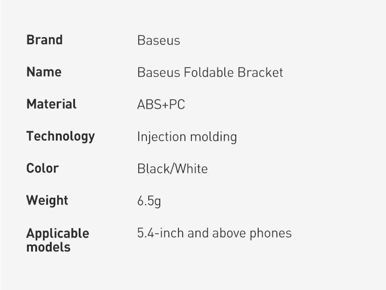Click the word Bracket in the name
This screenshot has height=290, width=386.
point(261,72)
